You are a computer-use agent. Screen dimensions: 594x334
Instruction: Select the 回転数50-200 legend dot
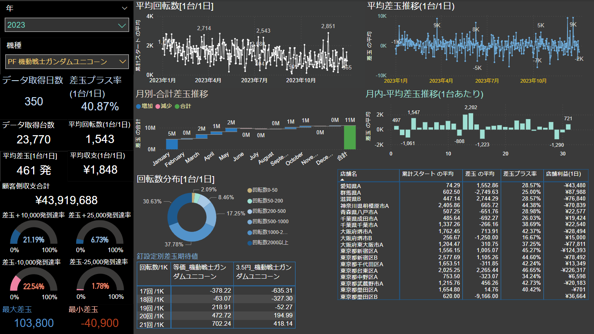(x=249, y=200)
